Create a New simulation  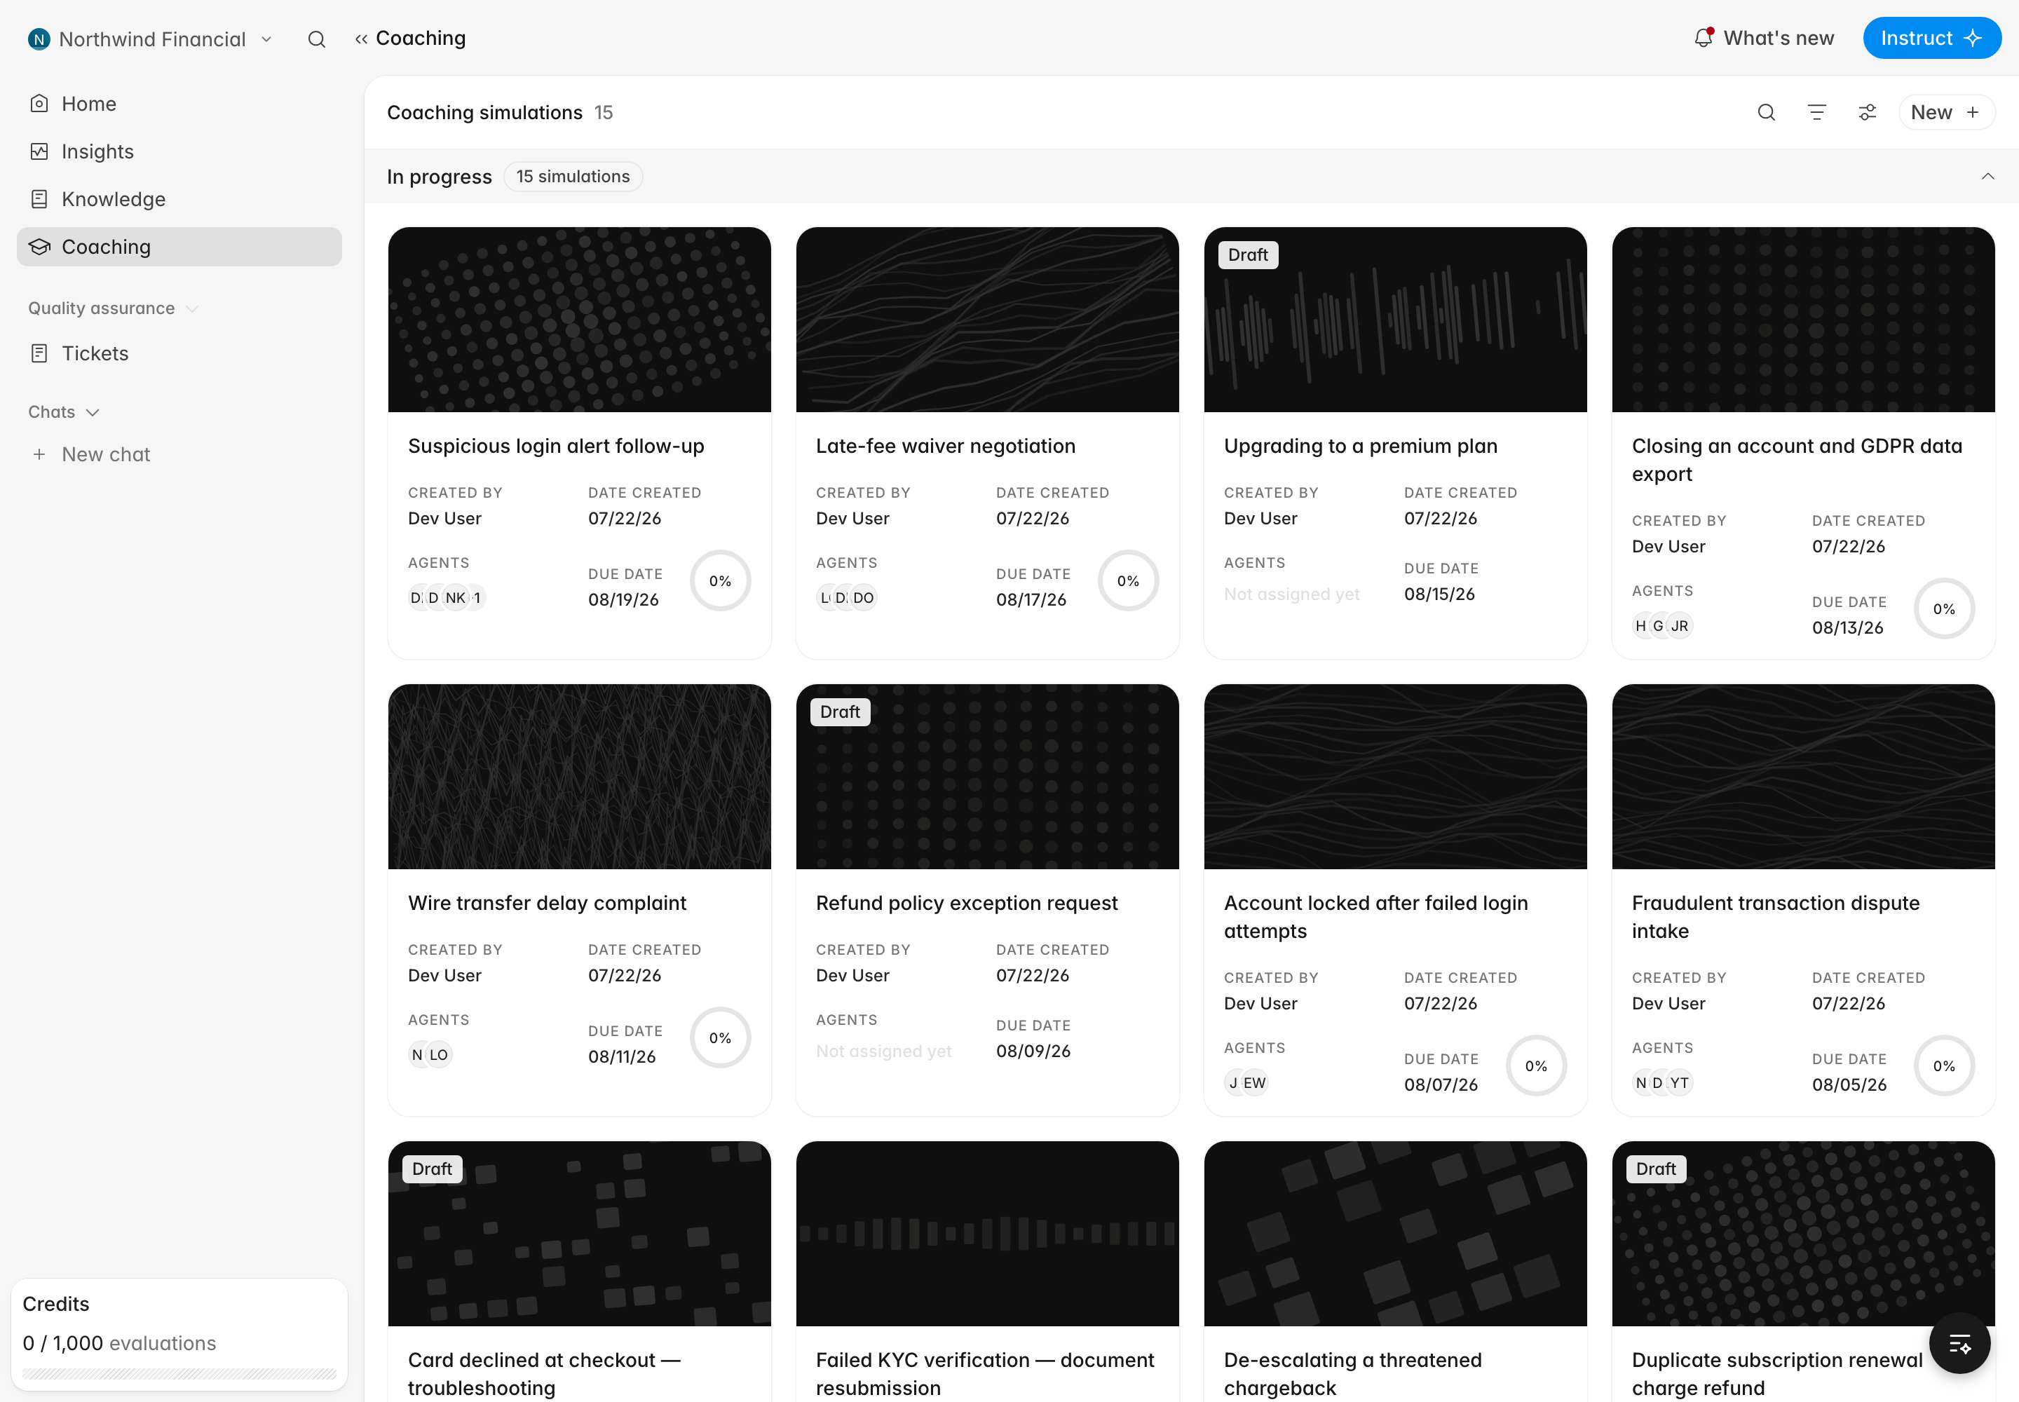click(1946, 112)
